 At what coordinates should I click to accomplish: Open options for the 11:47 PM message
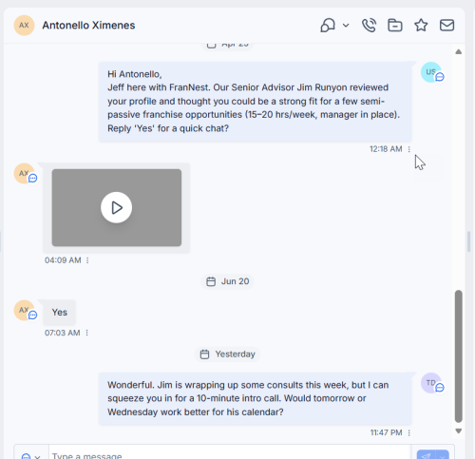[408, 432]
